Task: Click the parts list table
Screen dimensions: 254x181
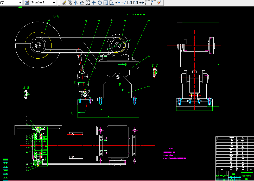Action: [x=235, y=154]
